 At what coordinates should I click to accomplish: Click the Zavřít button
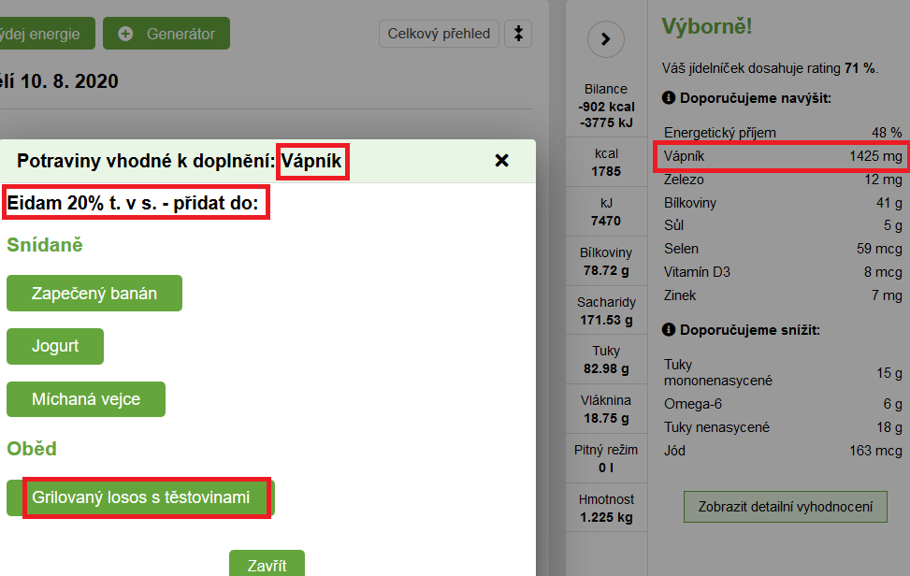(x=267, y=564)
